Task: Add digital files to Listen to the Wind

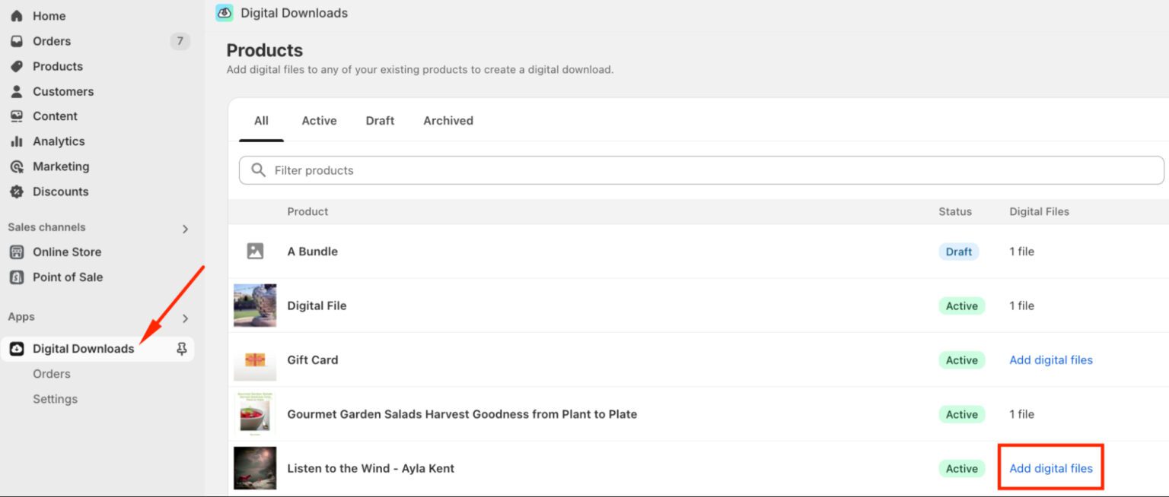Action: click(x=1050, y=469)
